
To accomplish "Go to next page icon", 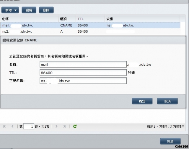I will tap(56, 126).
